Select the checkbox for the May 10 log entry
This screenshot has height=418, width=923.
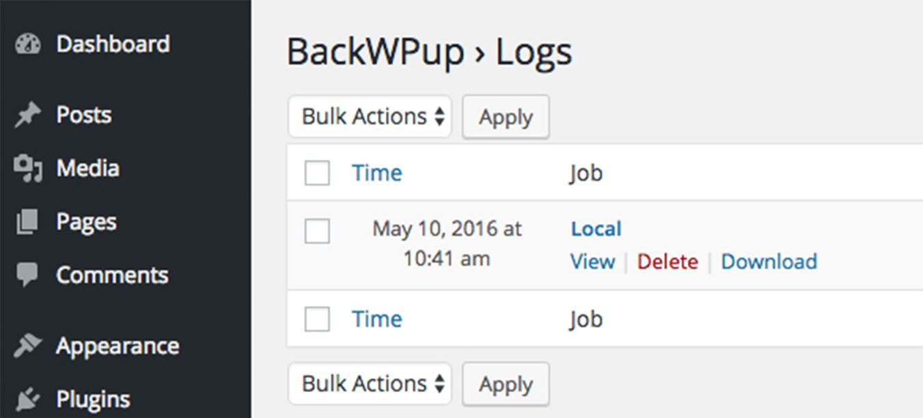click(316, 232)
